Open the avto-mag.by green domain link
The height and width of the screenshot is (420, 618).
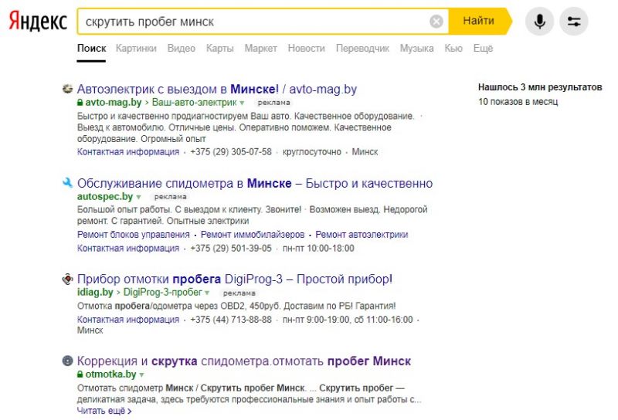tap(113, 103)
